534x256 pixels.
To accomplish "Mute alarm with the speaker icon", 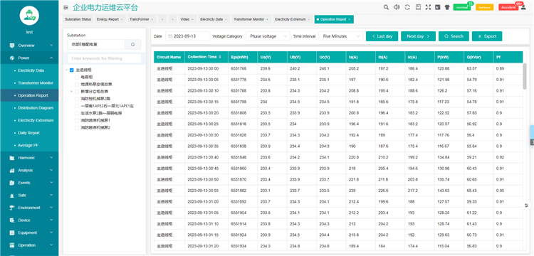I will point(397,7).
